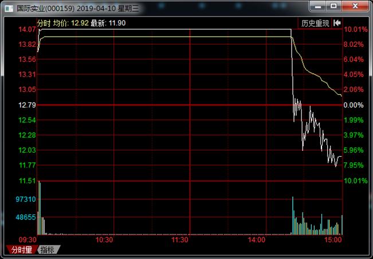Click the 12.28 price axis label
The image size is (373, 259).
point(27,136)
